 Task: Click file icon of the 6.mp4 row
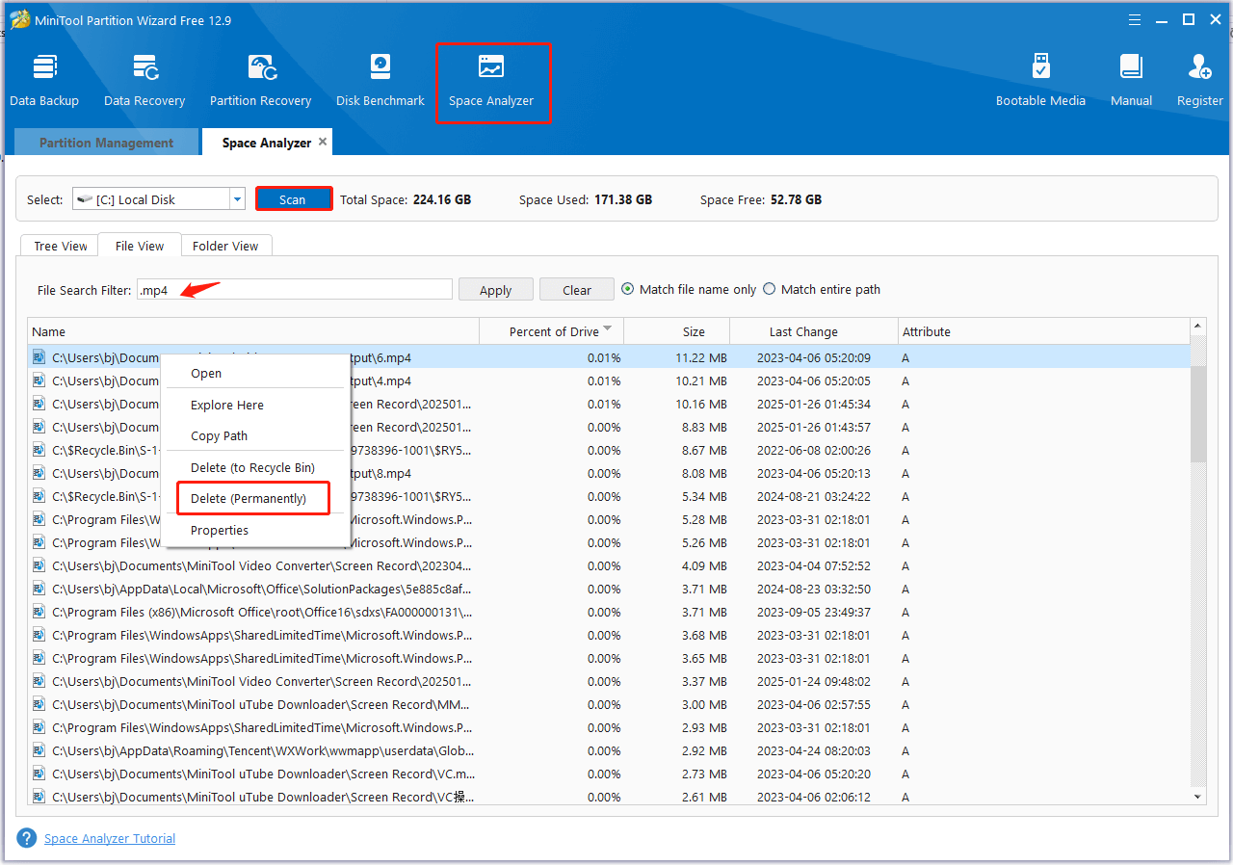click(x=39, y=357)
